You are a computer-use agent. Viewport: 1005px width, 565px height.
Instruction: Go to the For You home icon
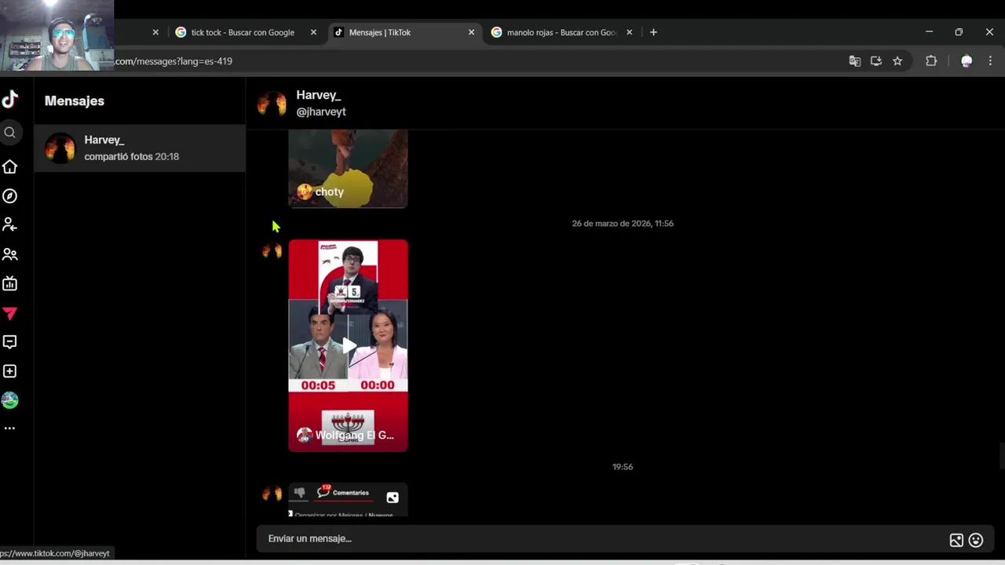pyautogui.click(x=9, y=166)
